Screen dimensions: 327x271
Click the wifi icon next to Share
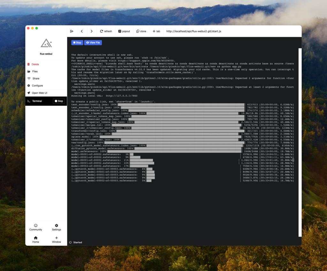29,78
